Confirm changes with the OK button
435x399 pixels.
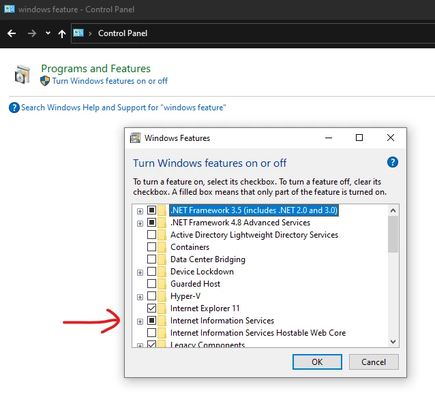pos(317,362)
